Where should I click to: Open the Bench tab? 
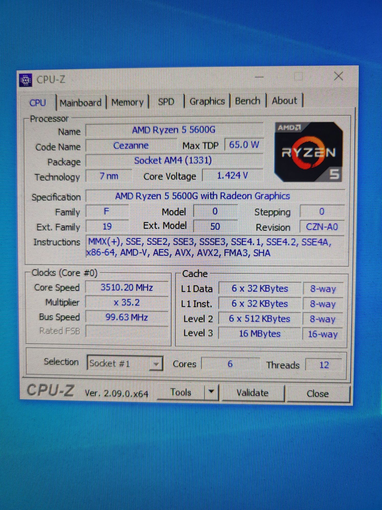(248, 101)
